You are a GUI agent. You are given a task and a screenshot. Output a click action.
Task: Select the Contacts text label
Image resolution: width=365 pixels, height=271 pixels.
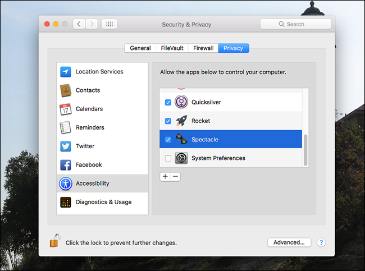pyautogui.click(x=88, y=90)
